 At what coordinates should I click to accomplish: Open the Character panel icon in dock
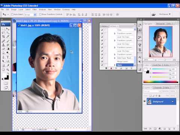pyautogui.click(x=139, y=57)
